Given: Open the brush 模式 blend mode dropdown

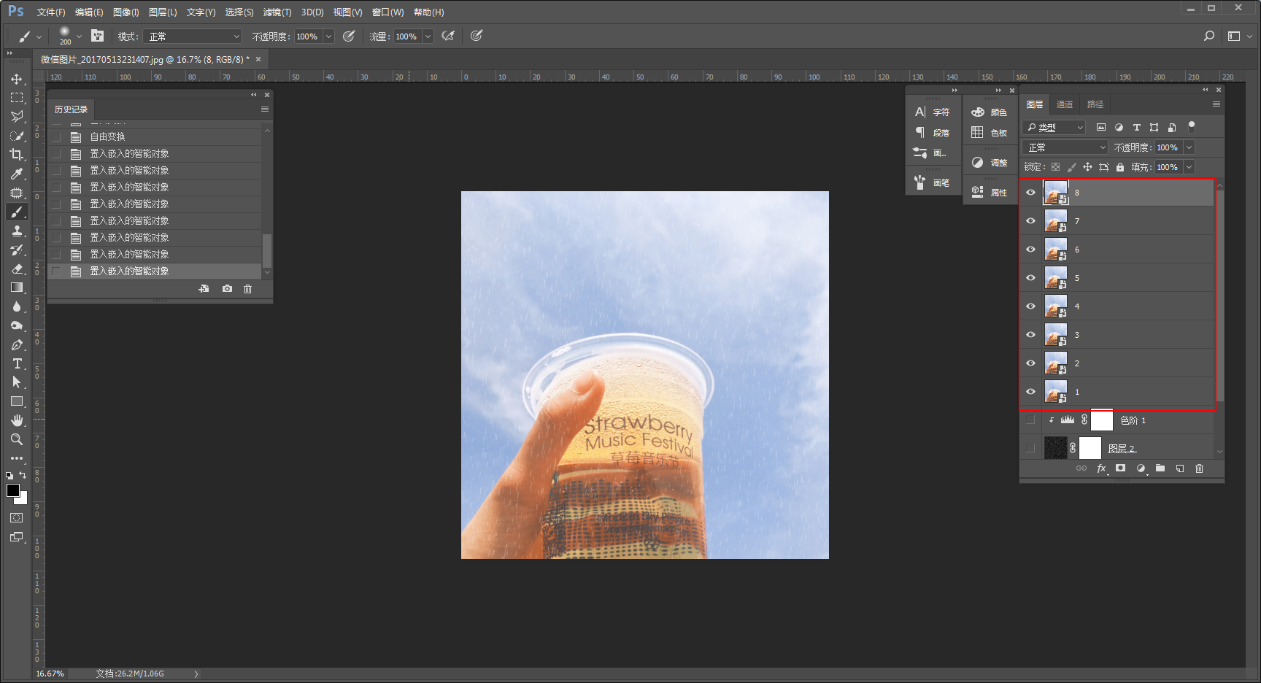Looking at the screenshot, I should 192,36.
